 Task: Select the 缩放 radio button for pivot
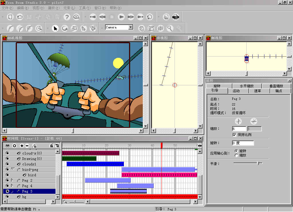coord(236,155)
